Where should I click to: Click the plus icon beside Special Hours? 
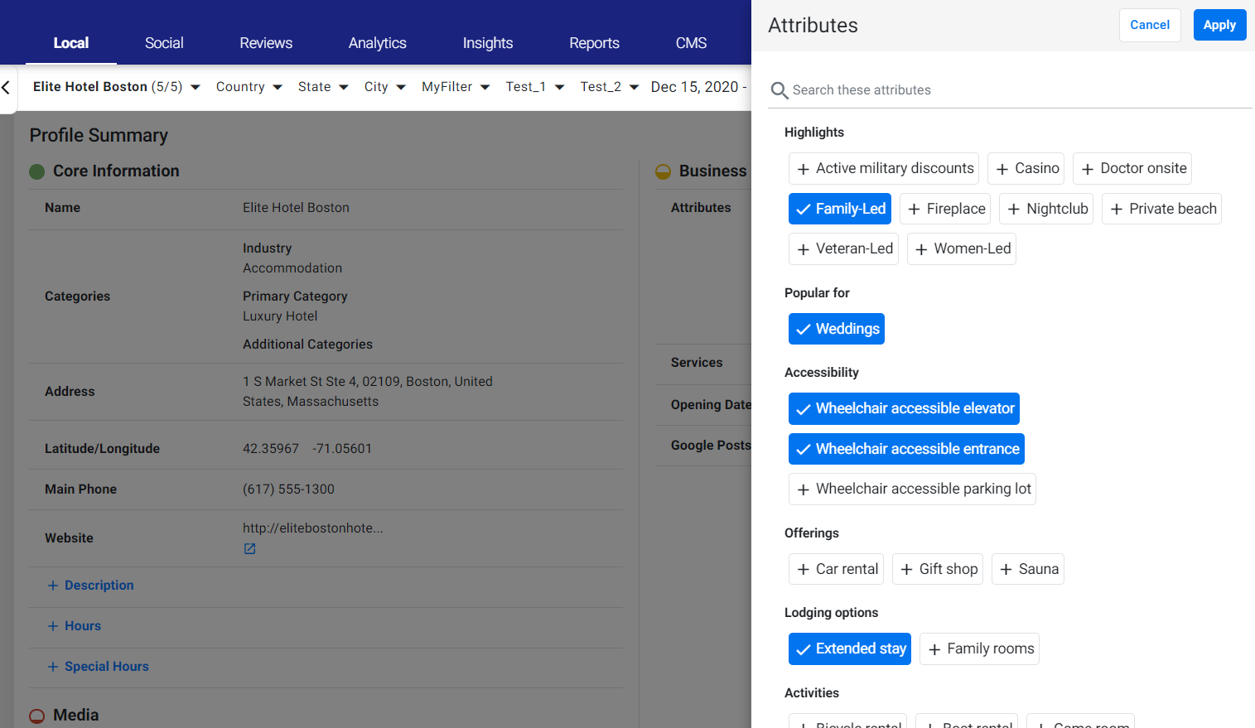coord(53,667)
